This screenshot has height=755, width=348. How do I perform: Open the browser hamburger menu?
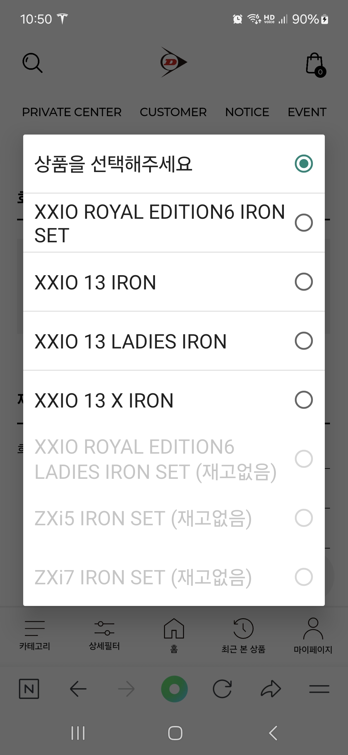click(319, 689)
